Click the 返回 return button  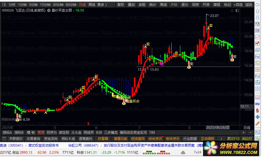249,5
